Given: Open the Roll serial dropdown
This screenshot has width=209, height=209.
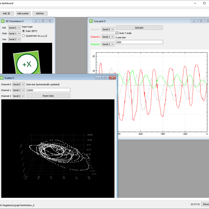Looking at the screenshot, I should 15,27.
